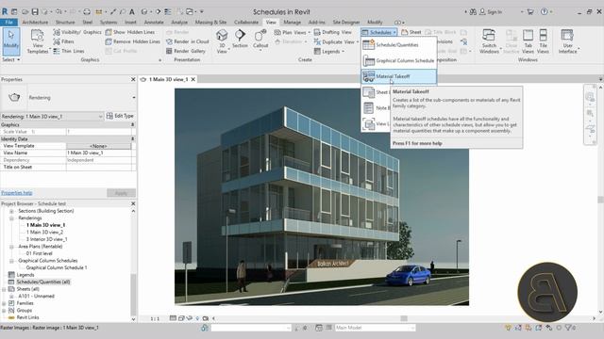Choose Schedule/Quantities from menu
Viewport: 604px width, 339px height.
click(x=398, y=45)
